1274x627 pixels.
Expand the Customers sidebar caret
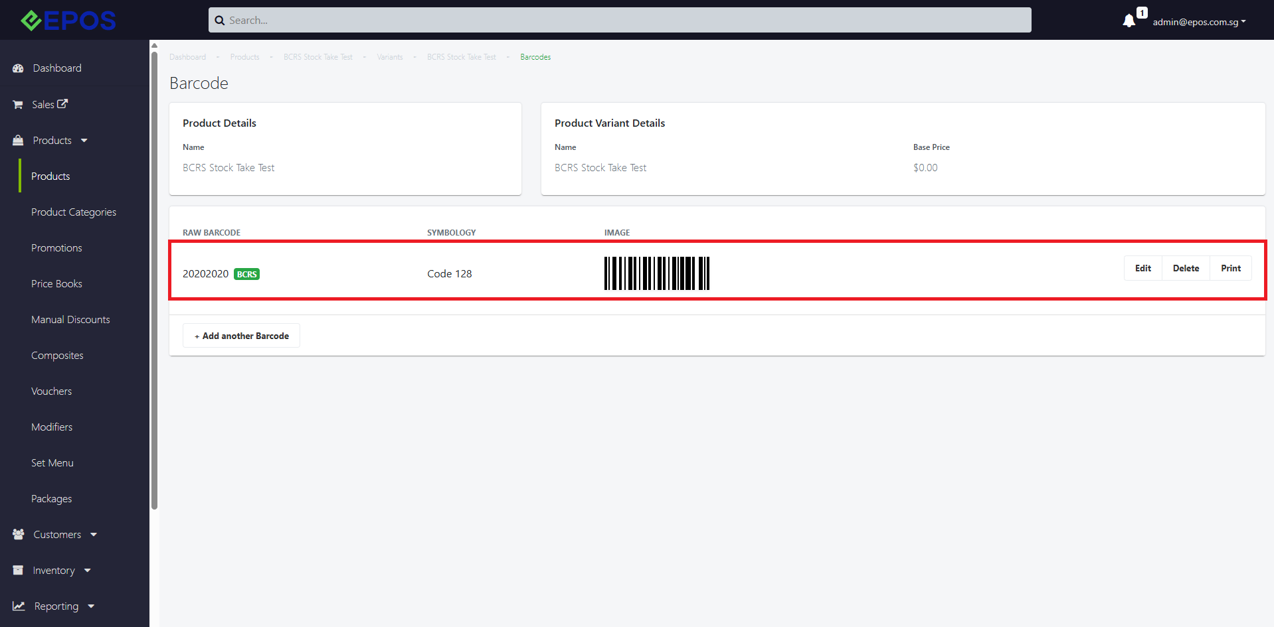(x=94, y=535)
